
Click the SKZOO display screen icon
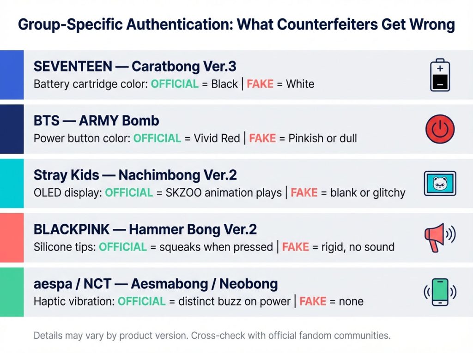tap(440, 183)
